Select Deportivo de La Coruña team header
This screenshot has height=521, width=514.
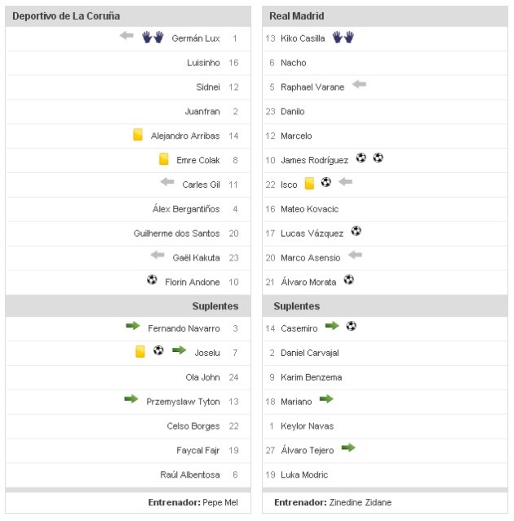[67, 16]
